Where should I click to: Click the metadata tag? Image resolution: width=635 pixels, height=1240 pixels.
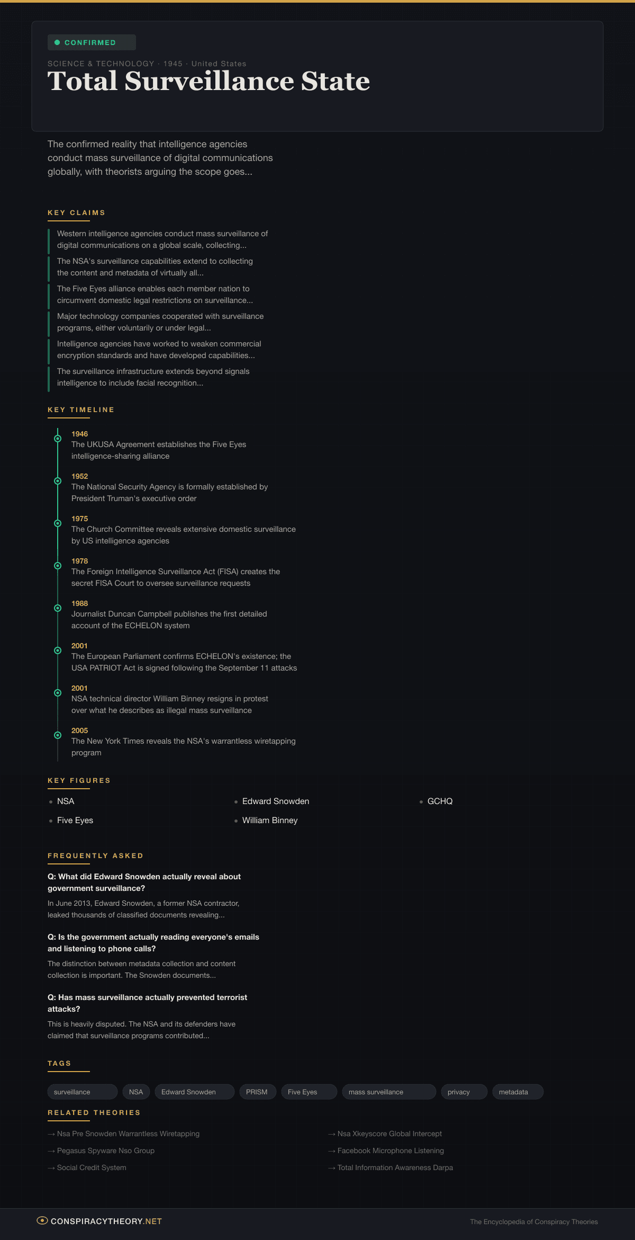coord(517,1092)
